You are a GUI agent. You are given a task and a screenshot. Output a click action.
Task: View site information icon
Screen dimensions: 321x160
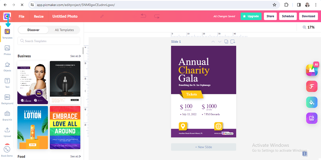[32, 5]
